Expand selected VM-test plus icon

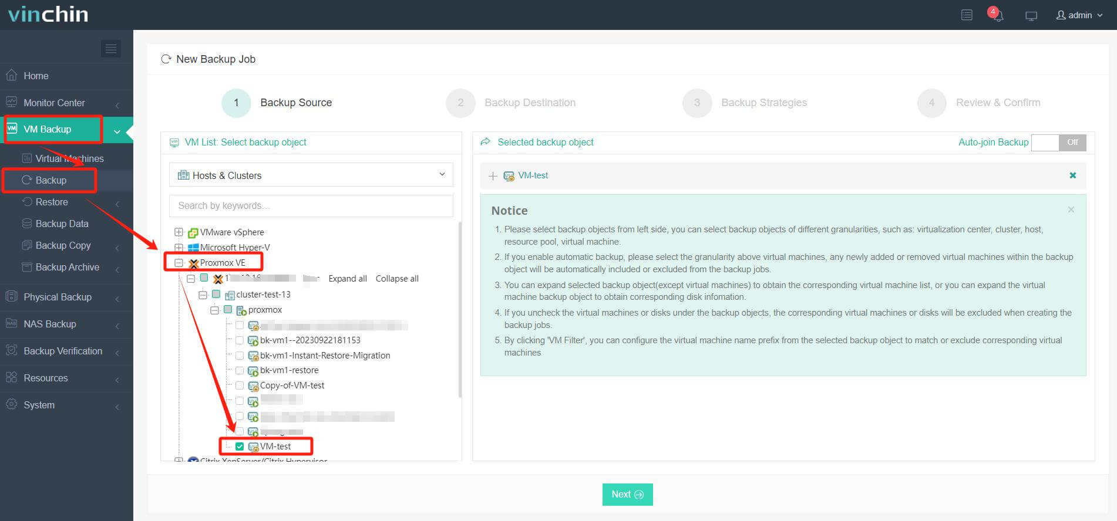point(493,176)
